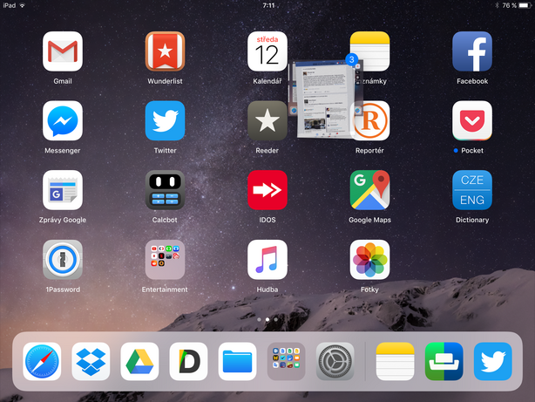The image size is (535, 402).
Task: Open the Gmail app
Action: pyautogui.click(x=63, y=51)
